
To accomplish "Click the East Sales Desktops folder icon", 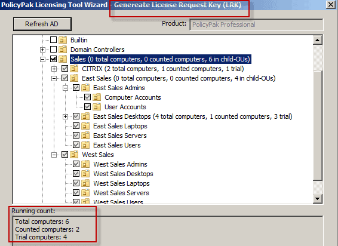I will [85, 116].
